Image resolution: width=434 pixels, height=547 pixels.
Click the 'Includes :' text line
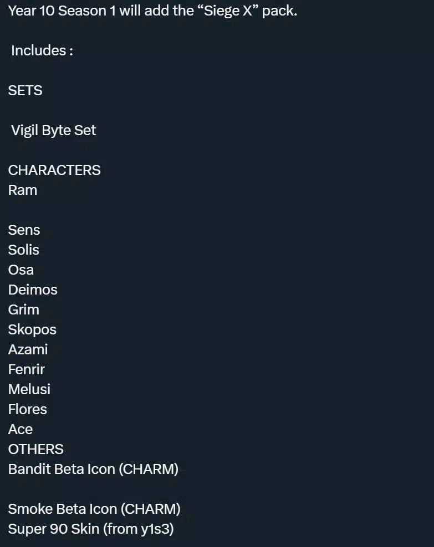pos(42,50)
